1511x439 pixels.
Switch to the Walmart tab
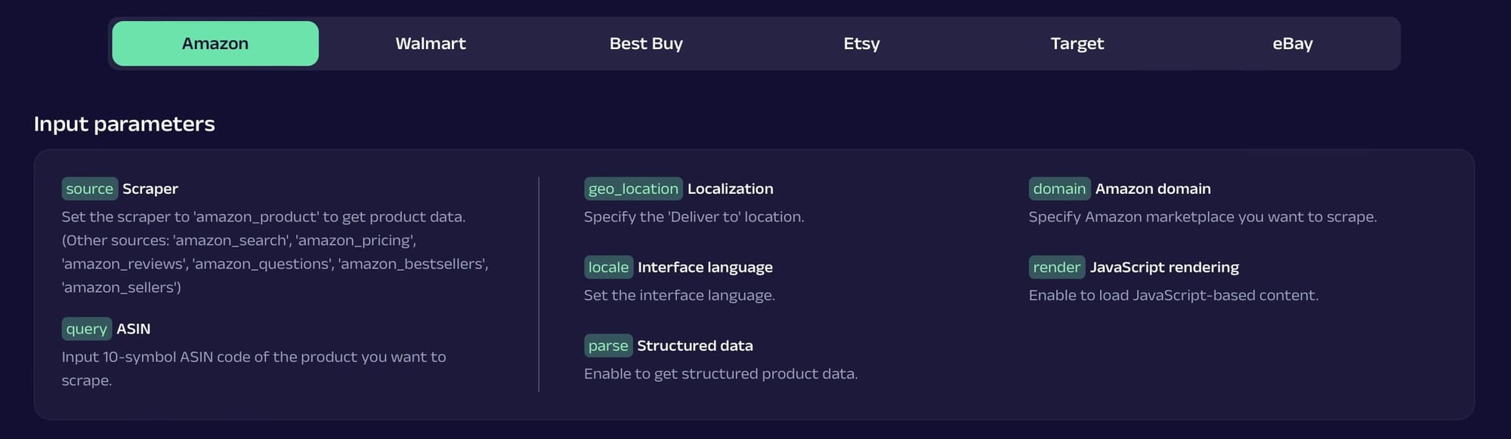(431, 44)
